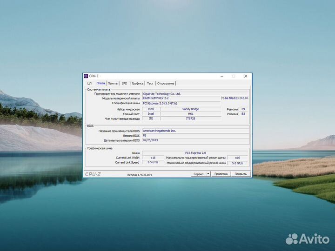The width and height of the screenshot is (335, 251).
Task: Expand the Сервис dropdown arrow
Action: coord(208,174)
